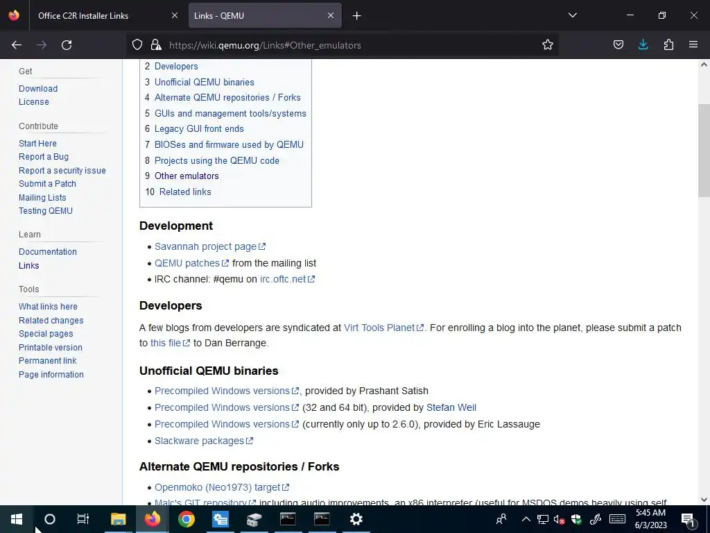
Task: Open Cortana search circle on taskbar
Action: coord(50,519)
